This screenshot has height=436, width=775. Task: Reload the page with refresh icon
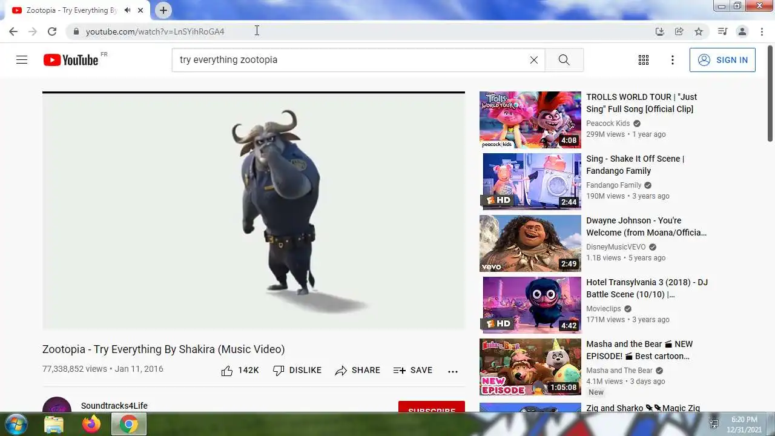click(52, 31)
